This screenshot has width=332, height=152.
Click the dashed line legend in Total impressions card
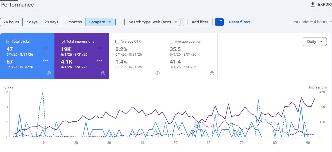click(x=100, y=61)
